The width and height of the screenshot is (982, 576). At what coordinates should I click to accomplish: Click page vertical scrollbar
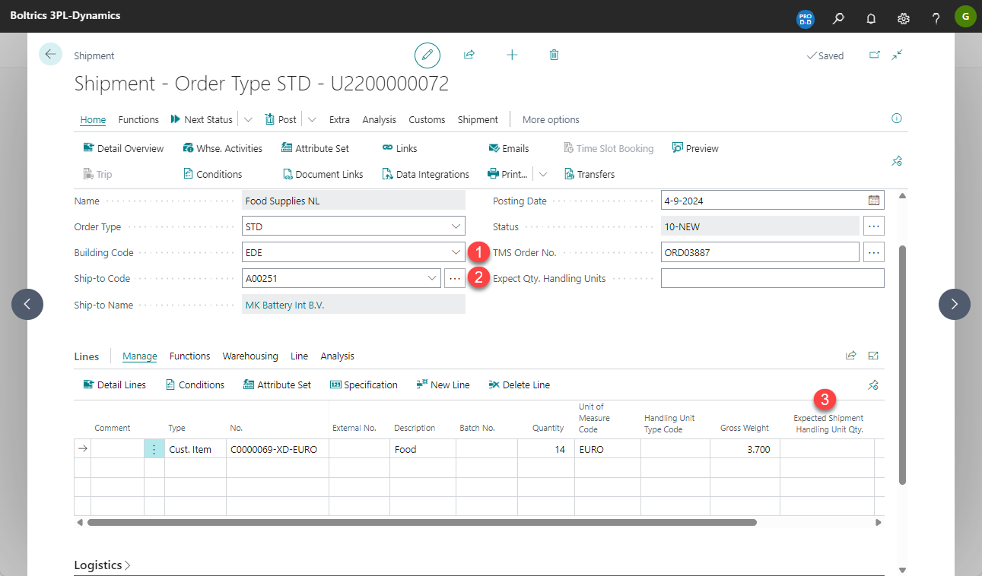click(902, 365)
